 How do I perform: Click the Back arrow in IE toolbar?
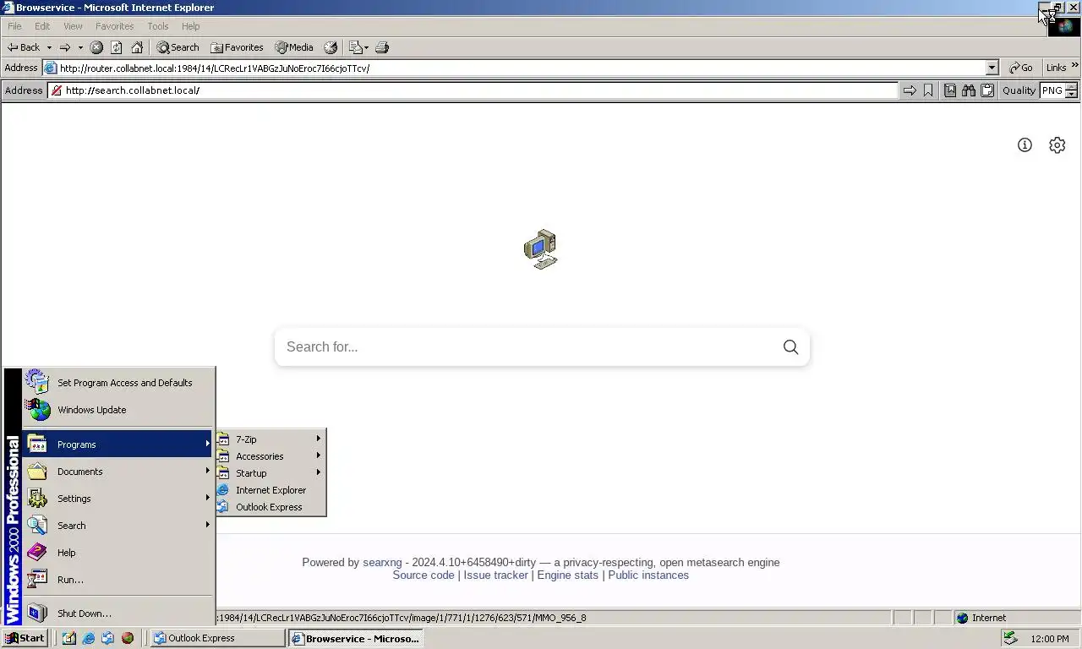point(24,47)
